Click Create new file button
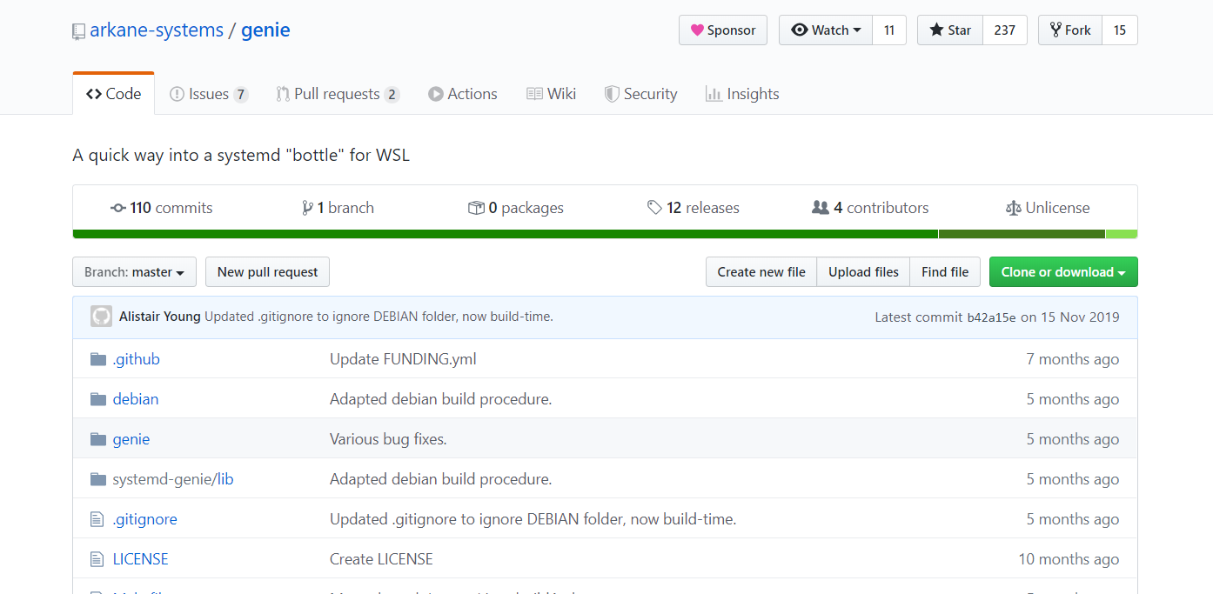Viewport: 1213px width, 594px height. [761, 272]
